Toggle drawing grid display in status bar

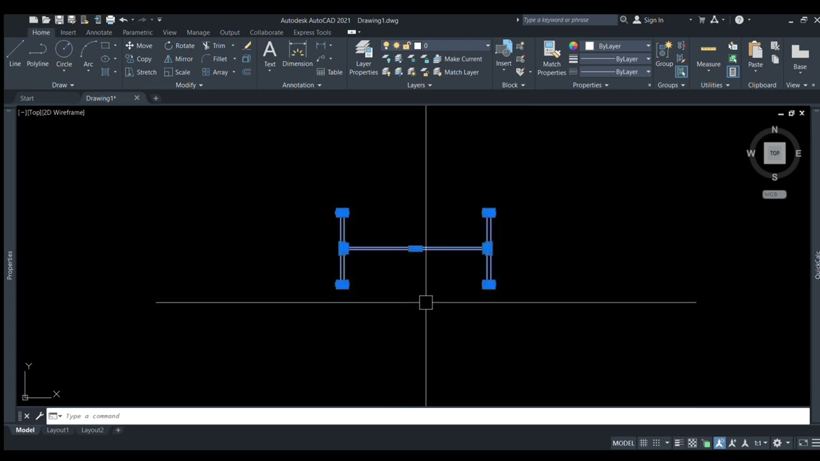(643, 443)
